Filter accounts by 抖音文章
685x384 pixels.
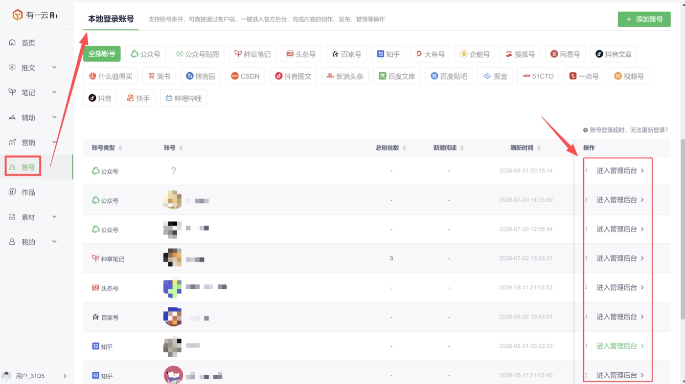pyautogui.click(x=614, y=54)
